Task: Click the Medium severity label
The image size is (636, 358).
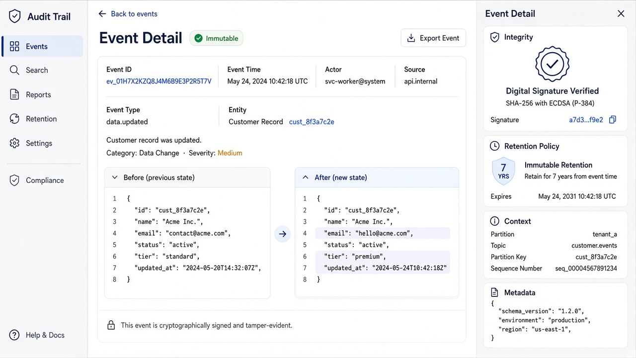Action: tap(230, 153)
